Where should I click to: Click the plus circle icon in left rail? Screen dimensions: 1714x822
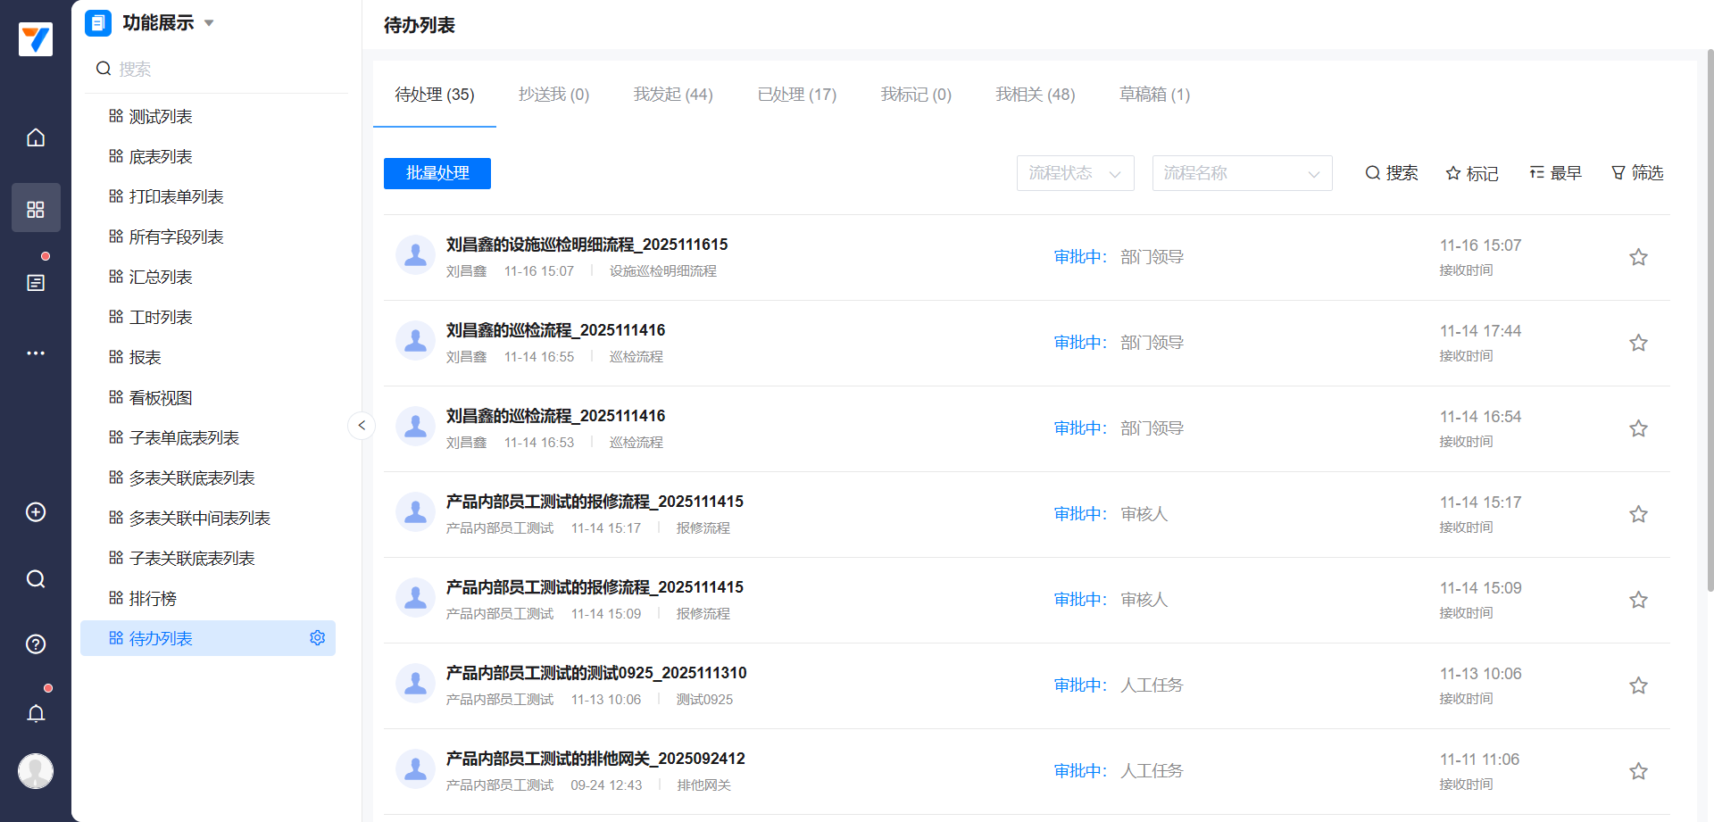pos(36,512)
